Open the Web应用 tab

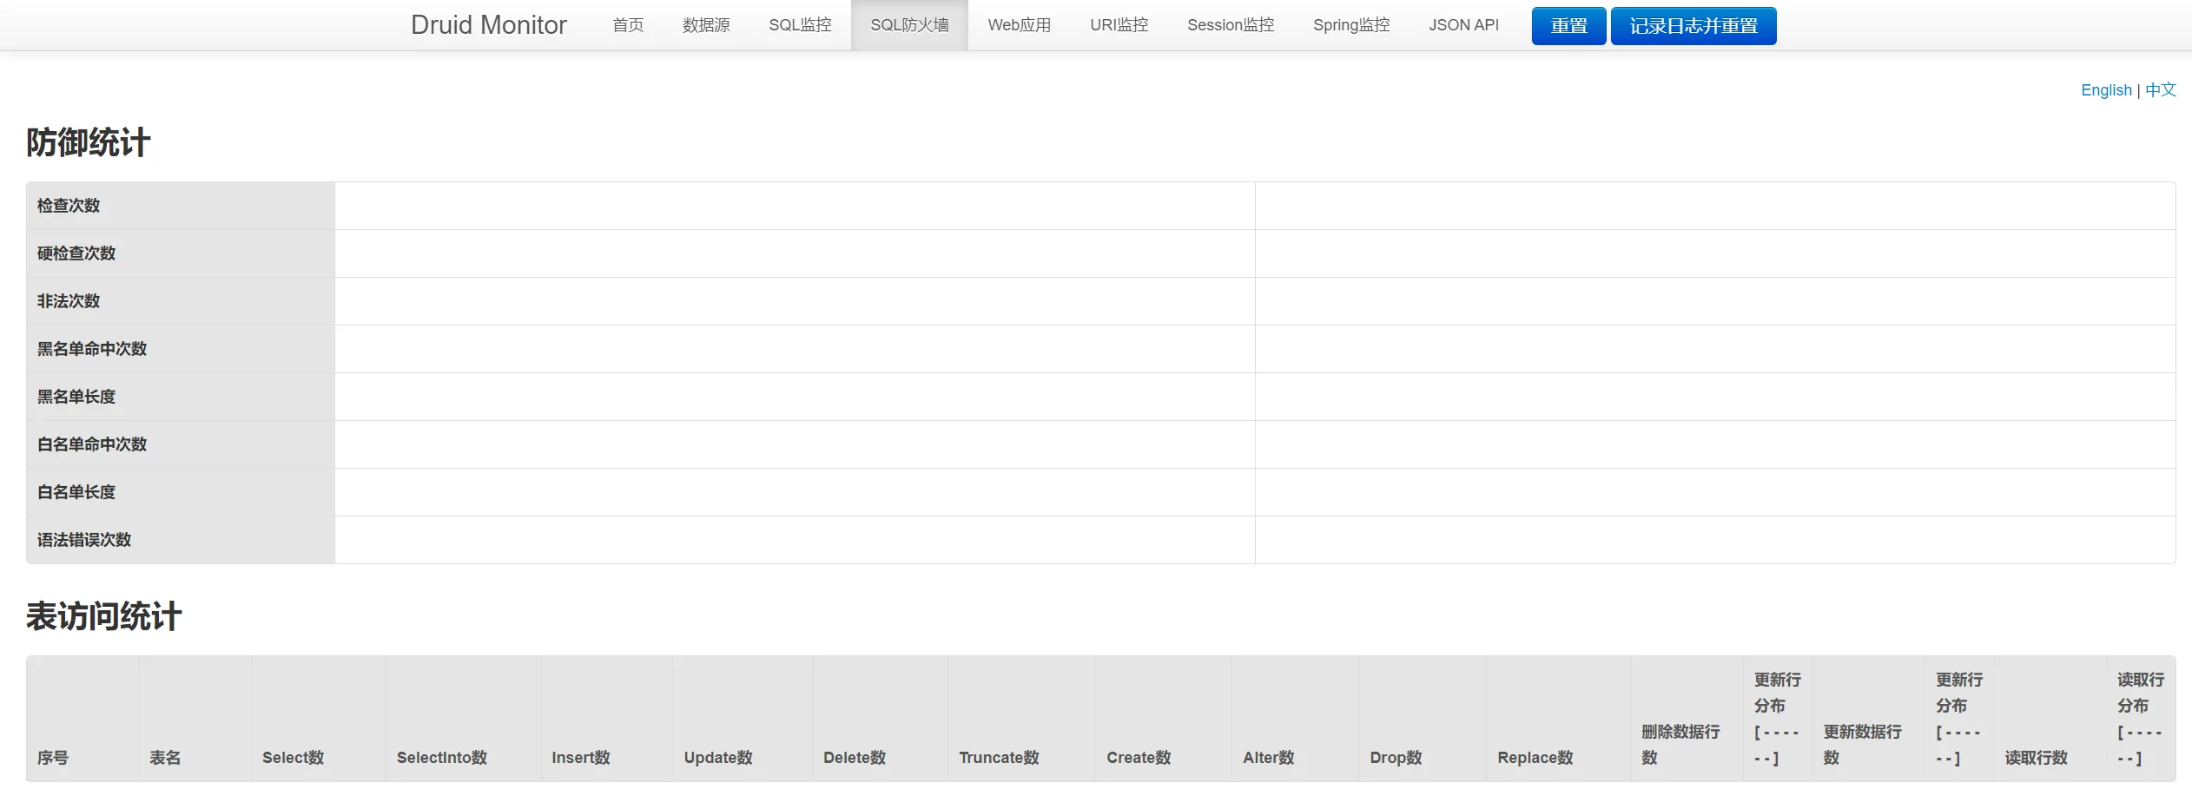tap(1020, 25)
